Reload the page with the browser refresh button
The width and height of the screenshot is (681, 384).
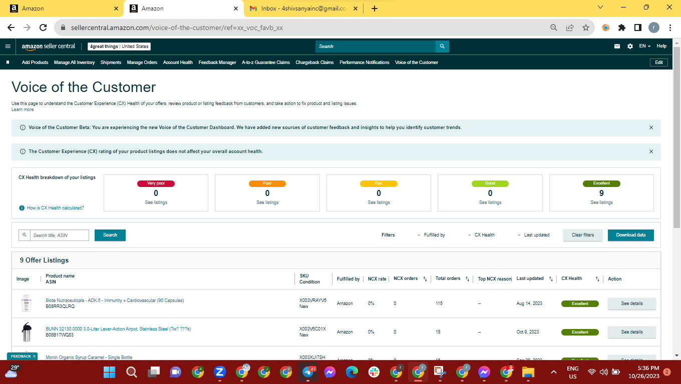[43, 27]
